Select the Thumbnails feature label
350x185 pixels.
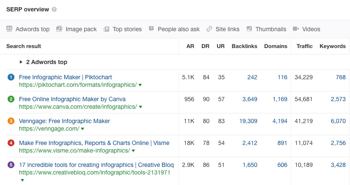pos(271,29)
